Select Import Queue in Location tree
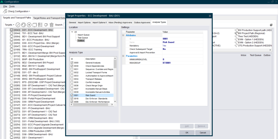This screenshot has height=139, width=278. 83,35
